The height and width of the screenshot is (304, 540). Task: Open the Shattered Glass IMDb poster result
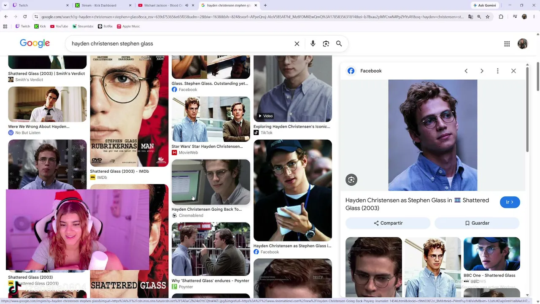tap(129, 111)
